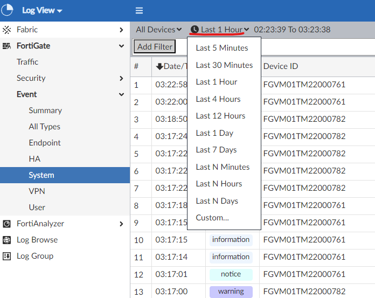Click the Add Filter button
This screenshot has height=298, width=375.
click(x=155, y=47)
